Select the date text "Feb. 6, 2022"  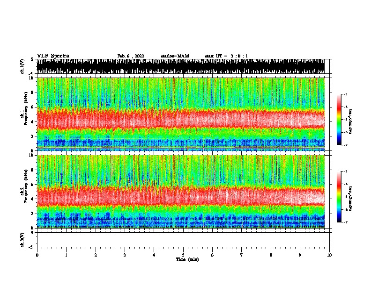[x=131, y=56]
